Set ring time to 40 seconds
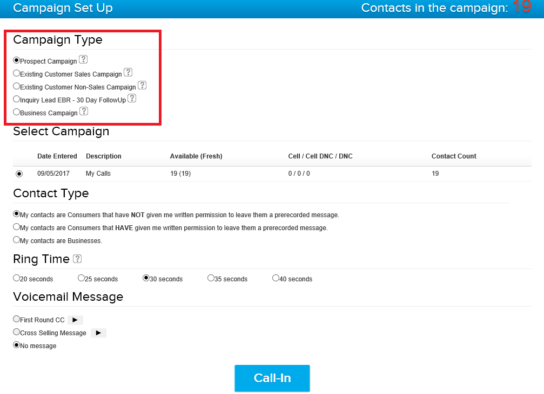The height and width of the screenshot is (394, 544). 276,278
